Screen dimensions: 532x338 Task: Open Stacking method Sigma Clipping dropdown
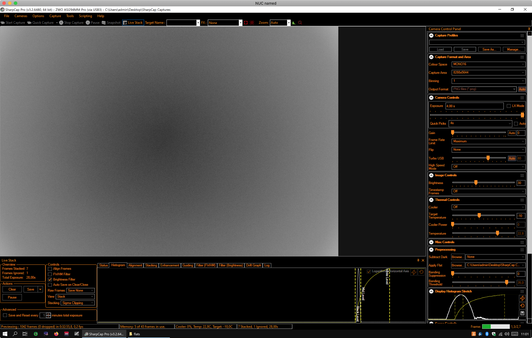click(77, 303)
